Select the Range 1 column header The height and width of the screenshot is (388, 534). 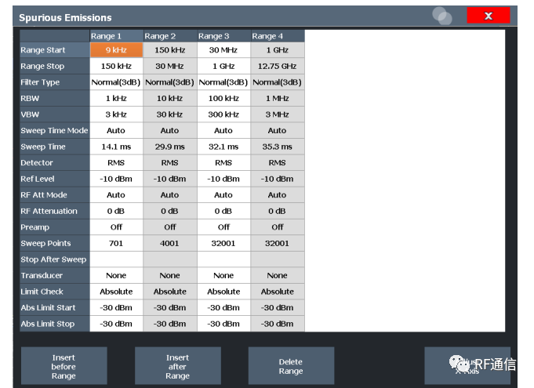117,36
